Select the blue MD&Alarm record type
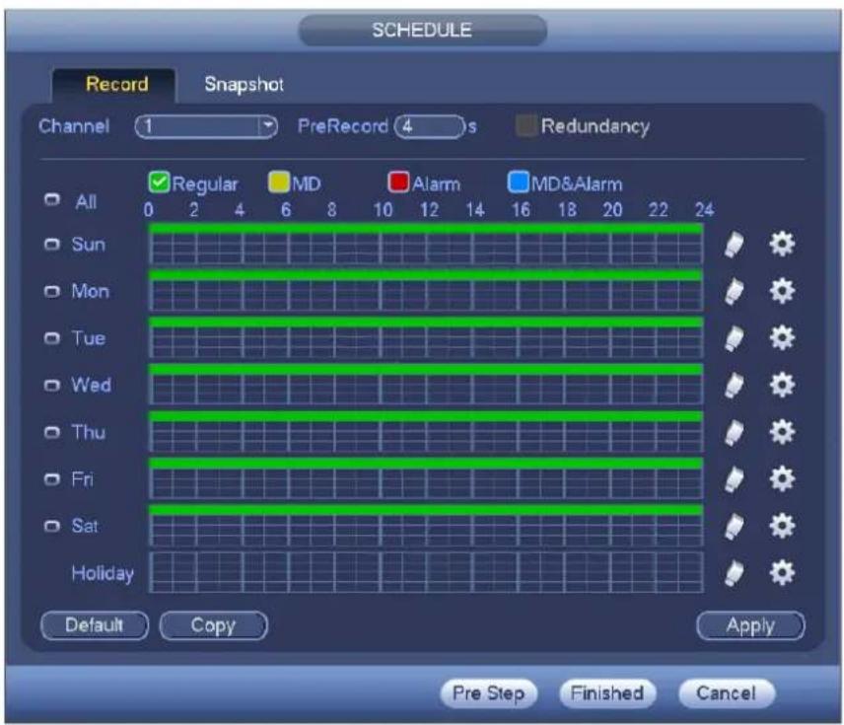The height and width of the screenshot is (725, 844). click(x=518, y=182)
